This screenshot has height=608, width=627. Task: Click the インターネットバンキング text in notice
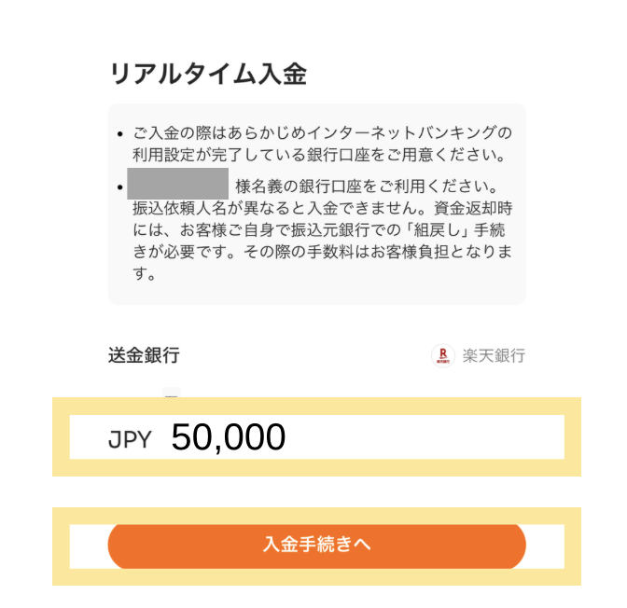[395, 131]
